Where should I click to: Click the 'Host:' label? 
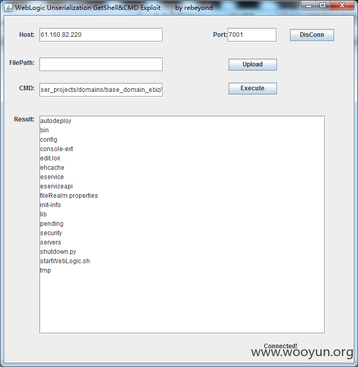[x=26, y=35]
